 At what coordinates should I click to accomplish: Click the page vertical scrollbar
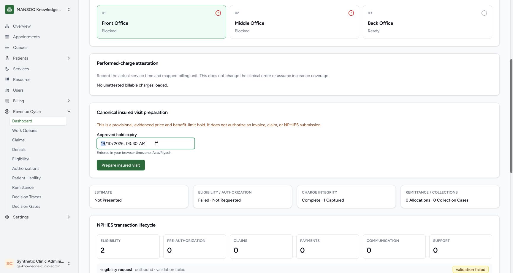coord(511,116)
